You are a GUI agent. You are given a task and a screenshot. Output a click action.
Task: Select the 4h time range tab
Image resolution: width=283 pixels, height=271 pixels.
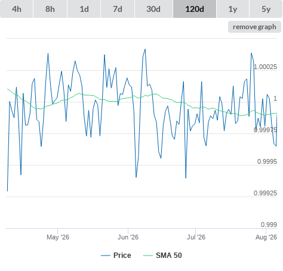pos(17,9)
